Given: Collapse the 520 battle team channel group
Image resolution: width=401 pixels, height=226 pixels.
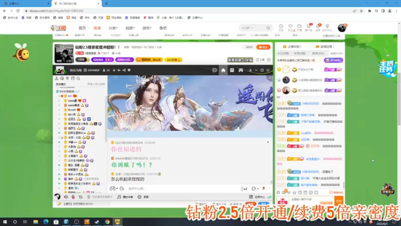Looking at the screenshot, I should (57, 91).
